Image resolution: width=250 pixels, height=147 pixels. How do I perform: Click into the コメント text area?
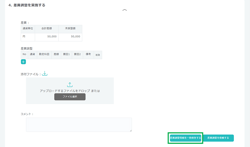click(79, 124)
